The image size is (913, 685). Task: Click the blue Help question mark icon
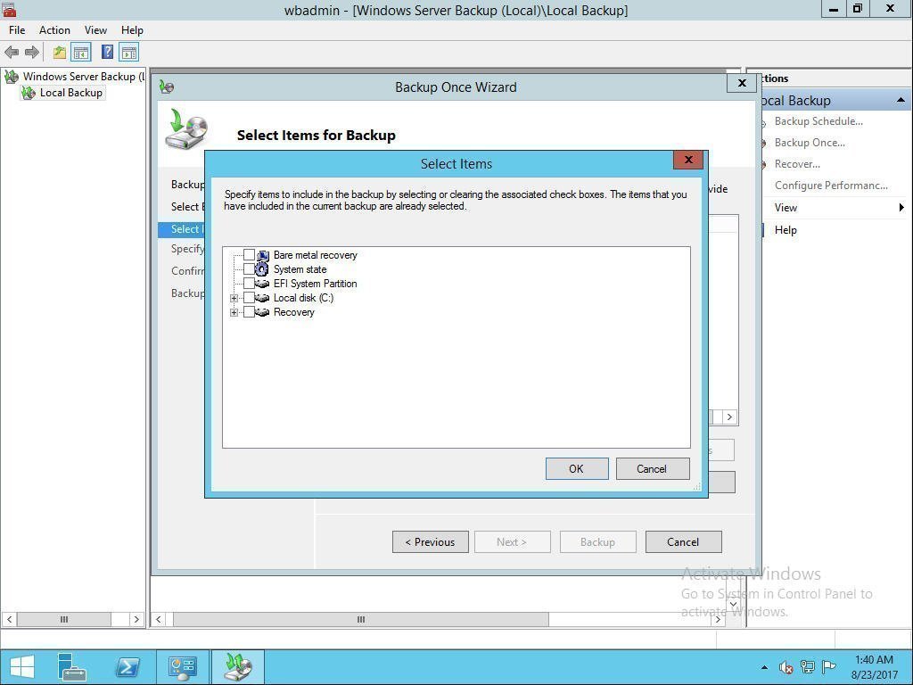coord(107,53)
